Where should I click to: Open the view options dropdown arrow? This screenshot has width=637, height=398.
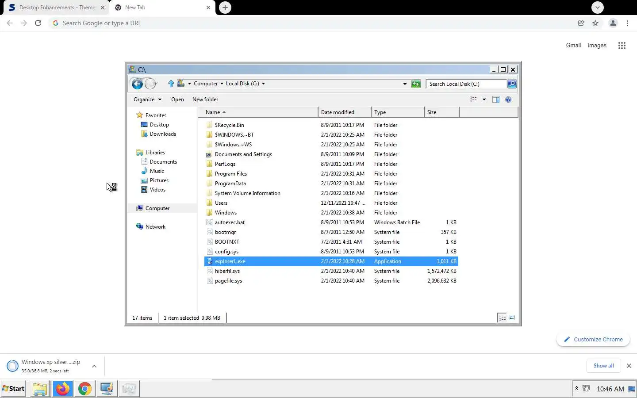(484, 99)
